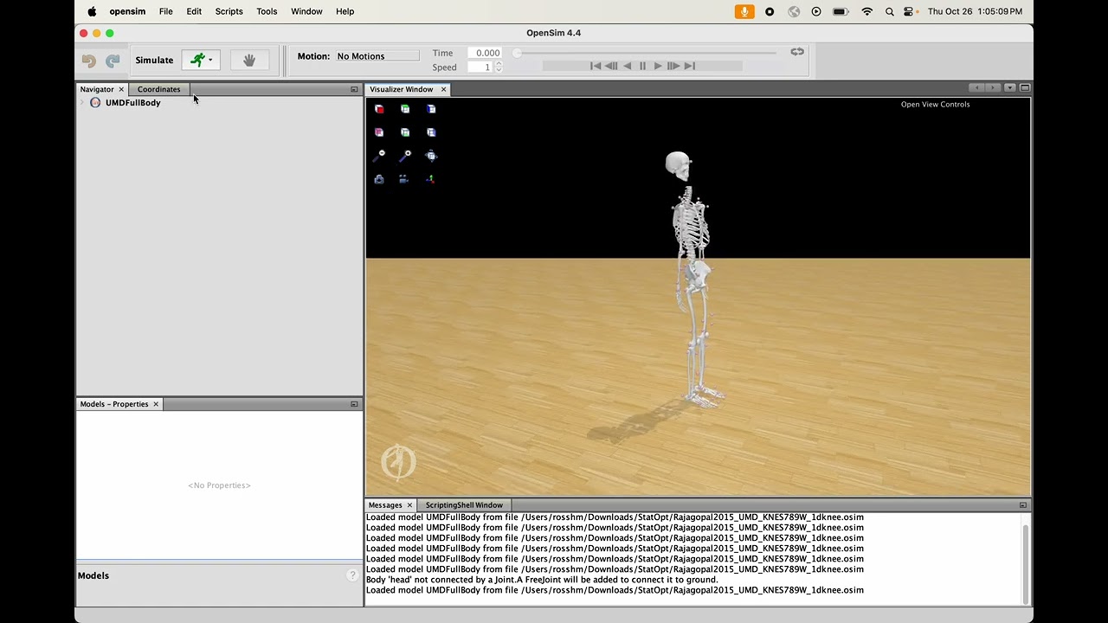Open the File menu
This screenshot has width=1108, height=623.
[x=166, y=11]
